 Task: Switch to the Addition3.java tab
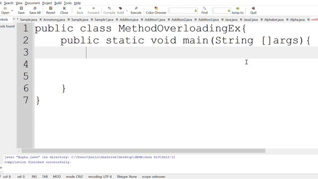click(209, 20)
